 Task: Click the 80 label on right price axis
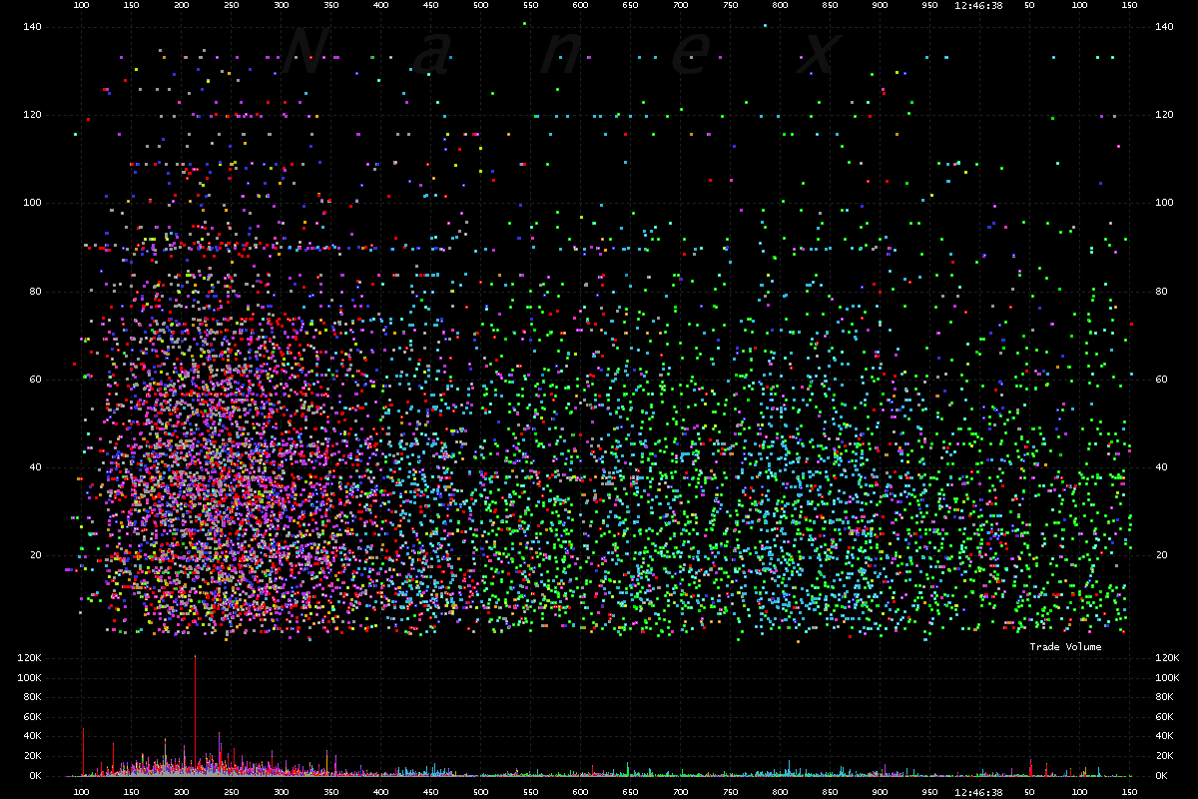click(1161, 292)
